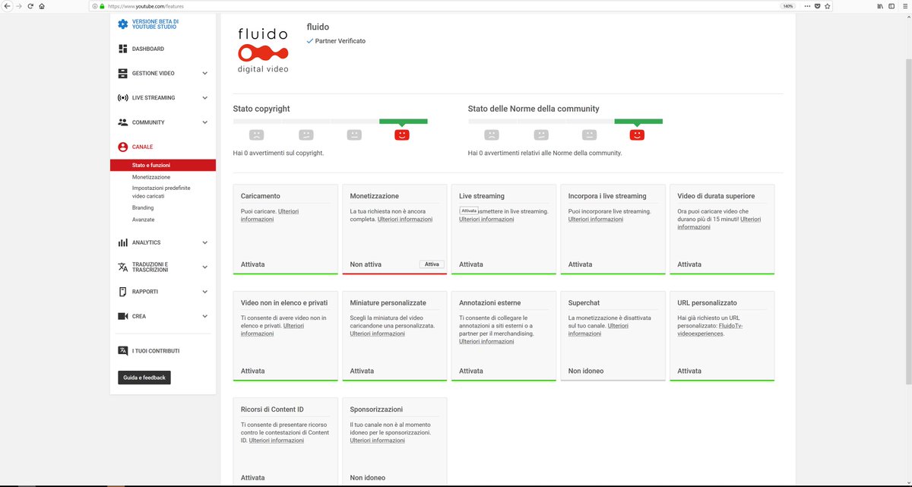The height and width of the screenshot is (487, 912).
Task: Click the Analytics bar chart icon
Action: pyautogui.click(x=122, y=242)
